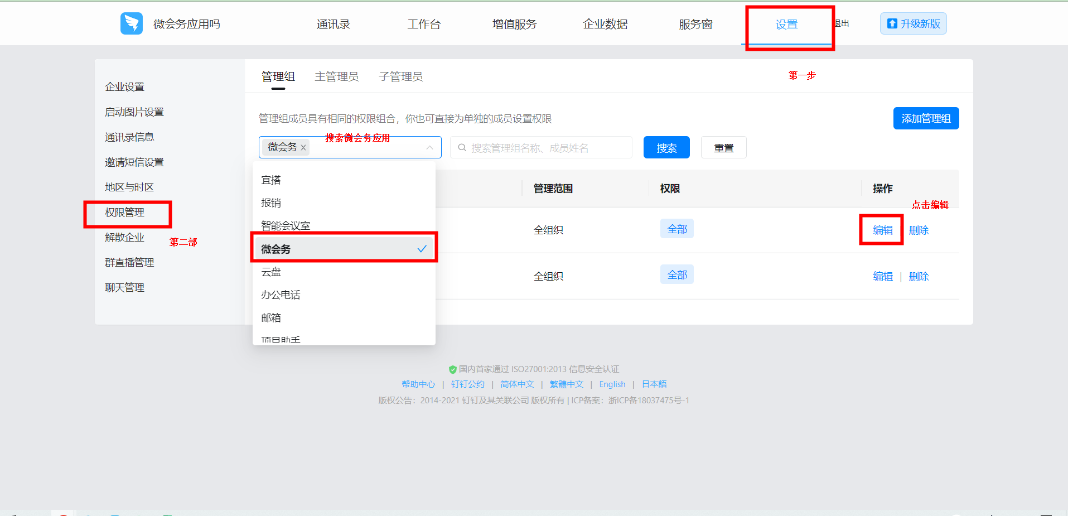Click the blue 搜索 button
Image resolution: width=1068 pixels, height=516 pixels.
click(x=666, y=148)
